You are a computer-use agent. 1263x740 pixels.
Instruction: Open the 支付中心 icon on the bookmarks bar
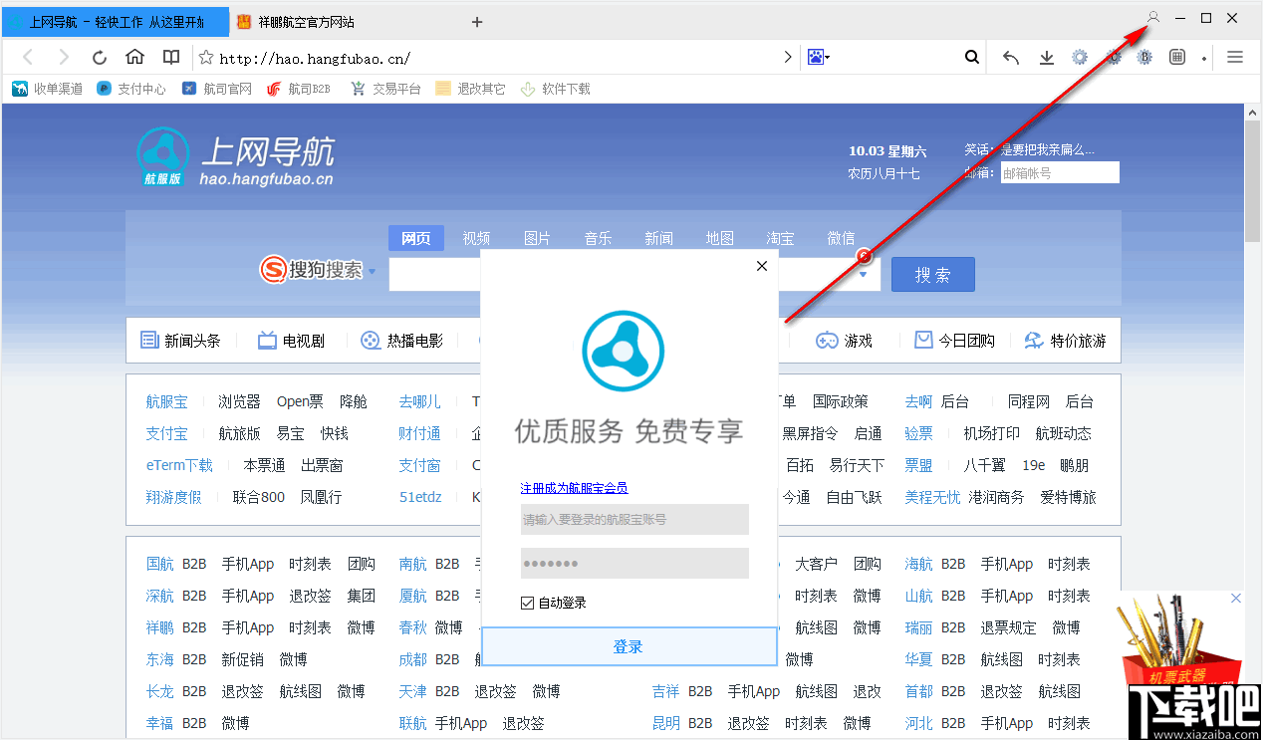pos(104,88)
